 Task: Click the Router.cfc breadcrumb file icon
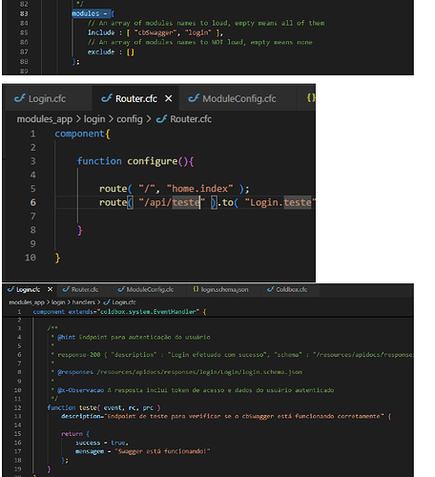tap(161, 119)
